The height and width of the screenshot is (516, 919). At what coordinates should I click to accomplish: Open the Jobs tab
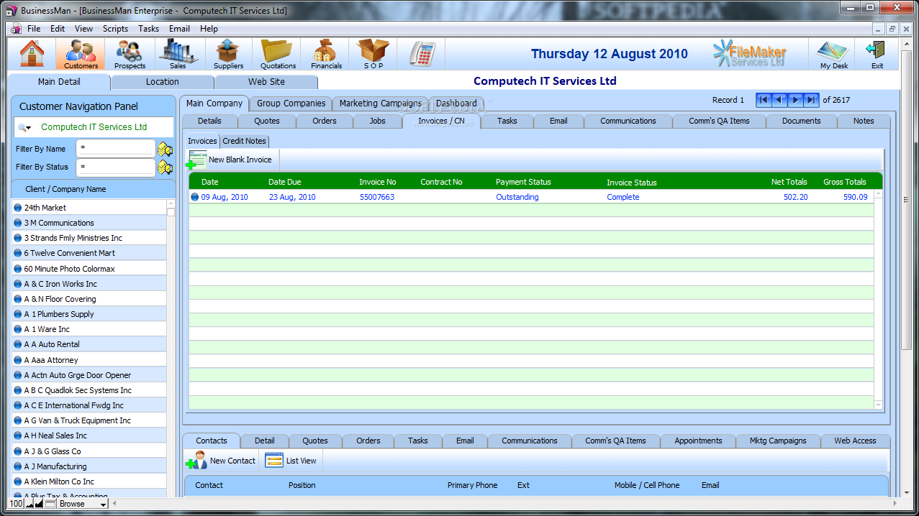pyautogui.click(x=378, y=121)
